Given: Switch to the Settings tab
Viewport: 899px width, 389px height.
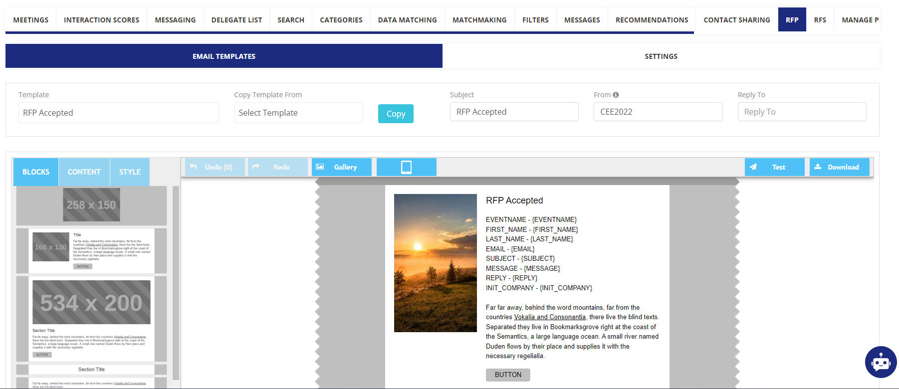Looking at the screenshot, I should click(661, 56).
